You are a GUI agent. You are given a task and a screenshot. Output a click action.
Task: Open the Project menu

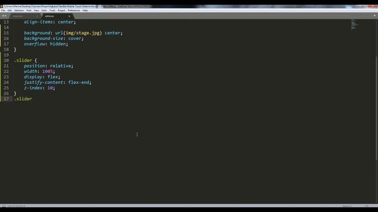61,11
